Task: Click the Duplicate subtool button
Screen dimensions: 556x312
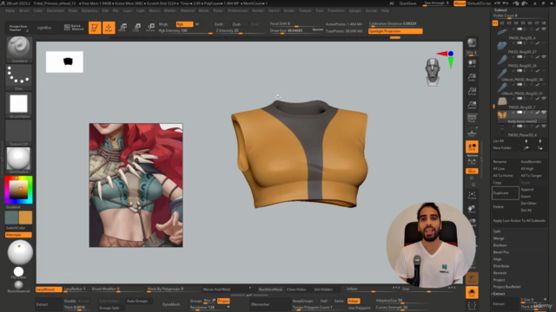Action: [x=506, y=193]
